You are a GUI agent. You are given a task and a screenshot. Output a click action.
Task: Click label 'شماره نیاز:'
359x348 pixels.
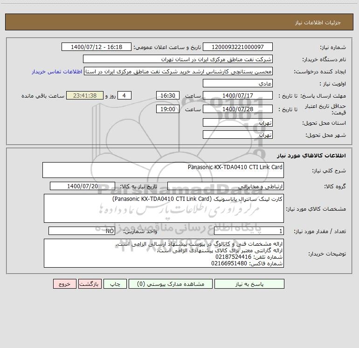[x=333, y=47]
